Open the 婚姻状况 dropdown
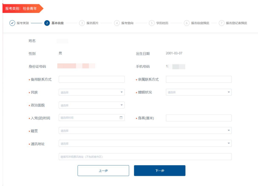The height and width of the screenshot is (186, 258). coord(199,92)
